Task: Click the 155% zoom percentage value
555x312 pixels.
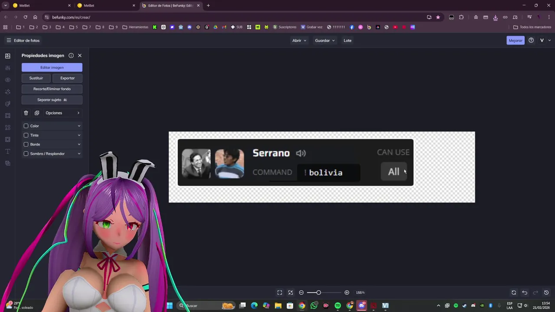Action: [360, 292]
